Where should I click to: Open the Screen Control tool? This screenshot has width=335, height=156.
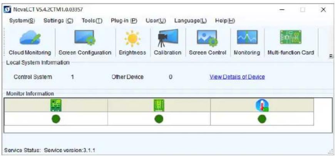click(208, 43)
